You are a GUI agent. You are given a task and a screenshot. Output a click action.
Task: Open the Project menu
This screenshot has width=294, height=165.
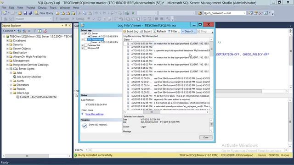coord(31,8)
